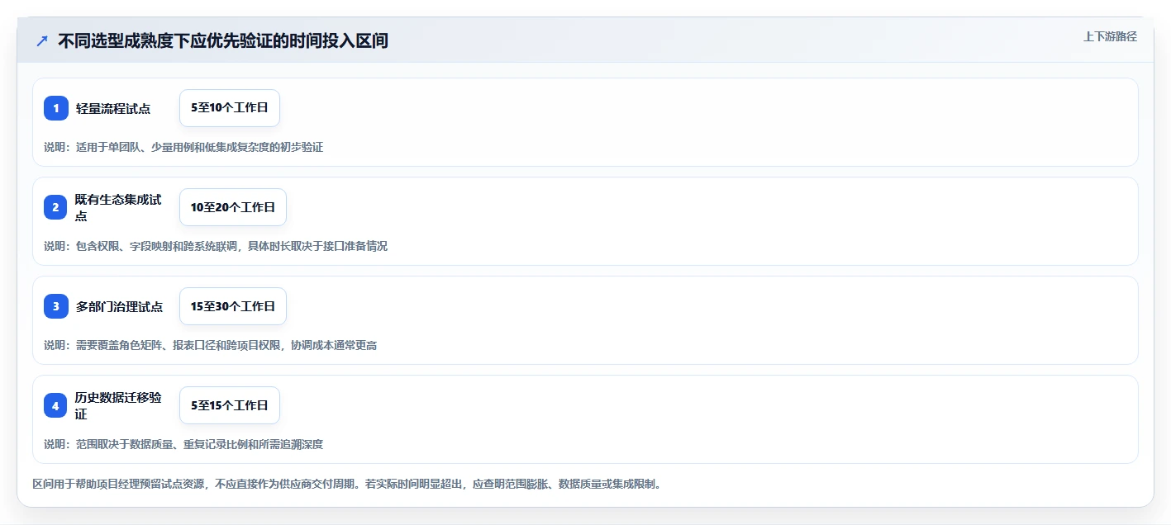
Task: Click step number badge 4
Action: pyautogui.click(x=56, y=405)
